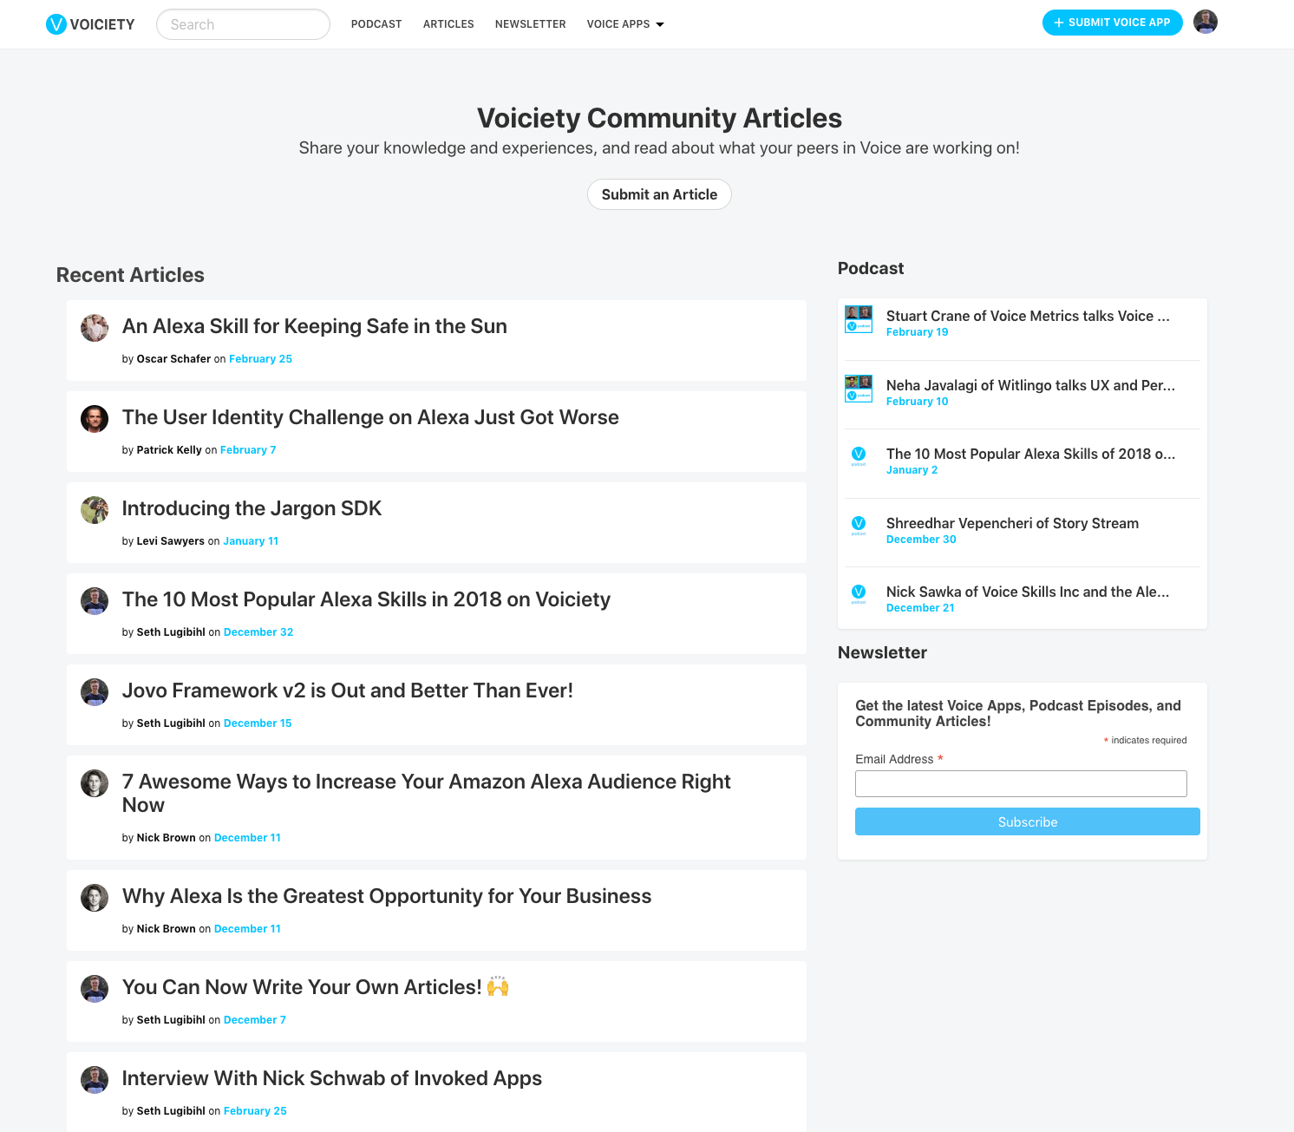
Task: Focus the Search input field
Action: tap(243, 24)
